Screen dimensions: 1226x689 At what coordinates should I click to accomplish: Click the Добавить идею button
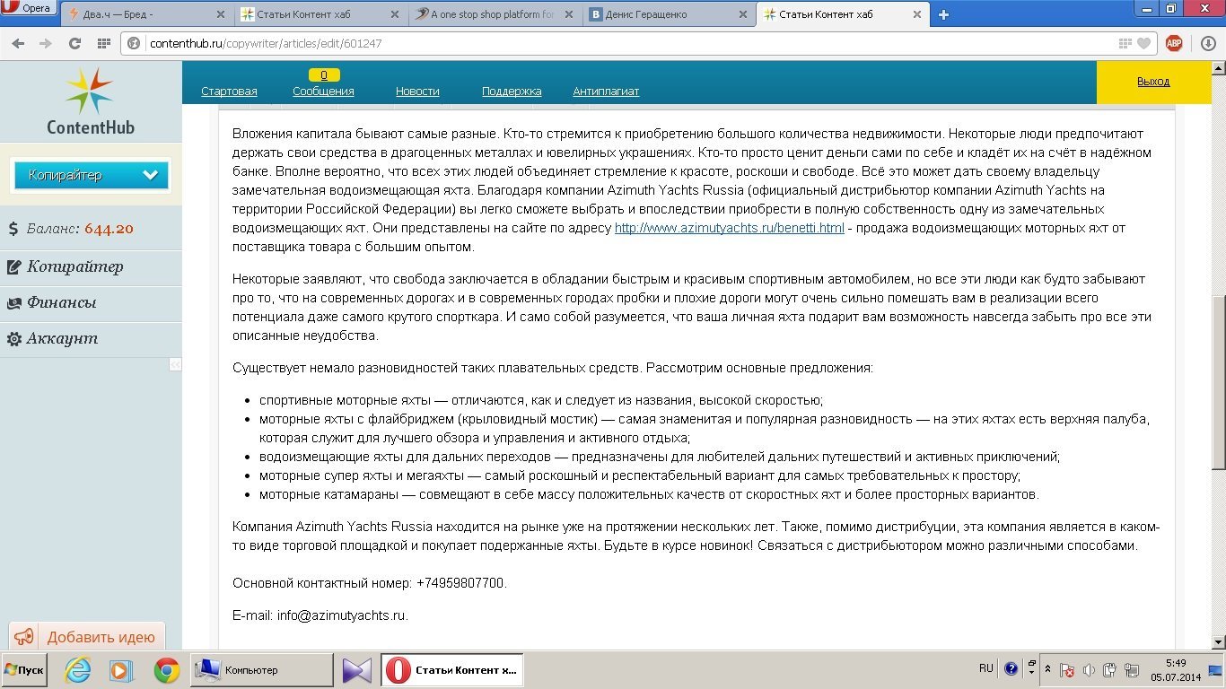click(x=87, y=637)
